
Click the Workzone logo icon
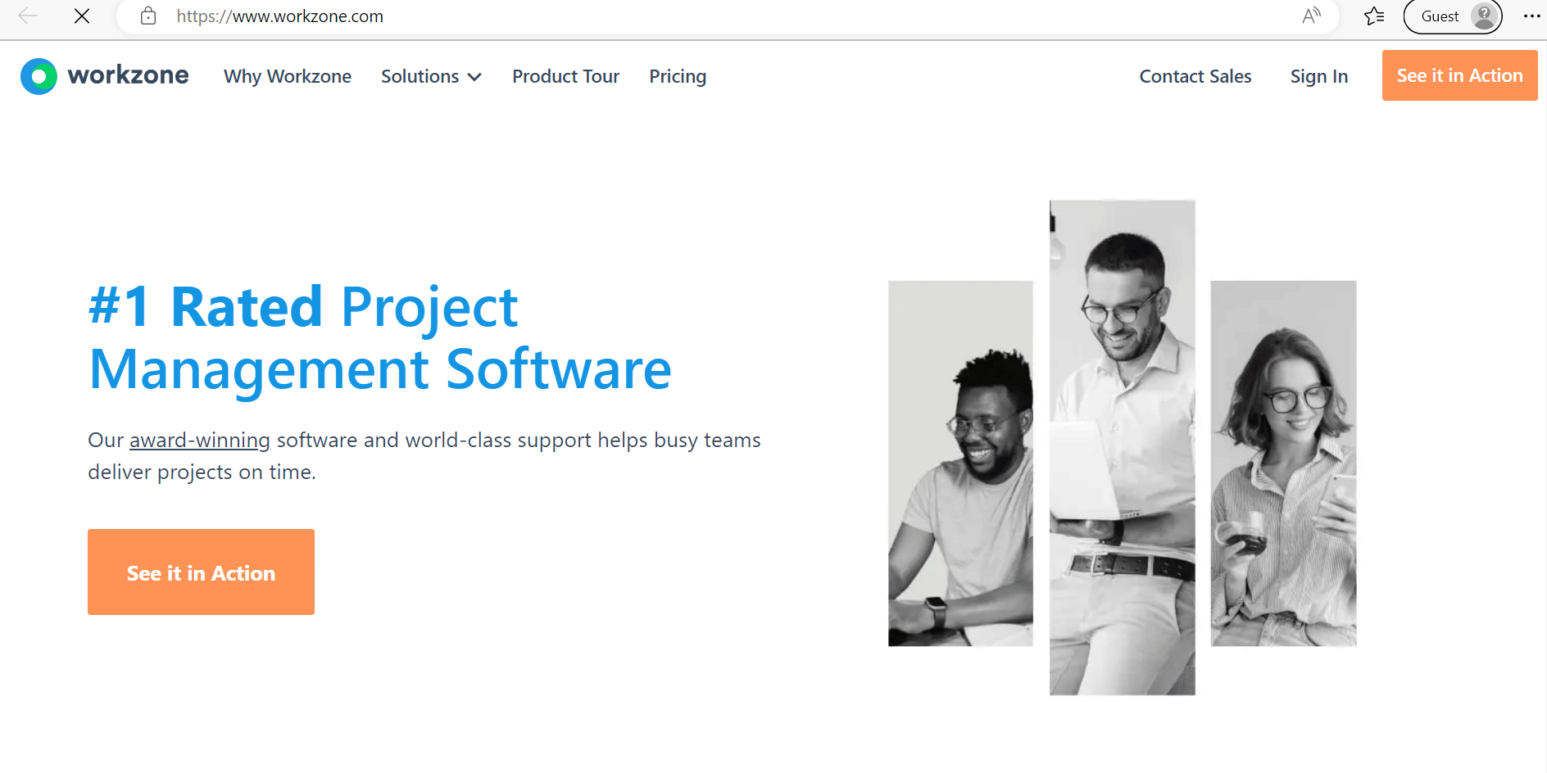coord(39,76)
